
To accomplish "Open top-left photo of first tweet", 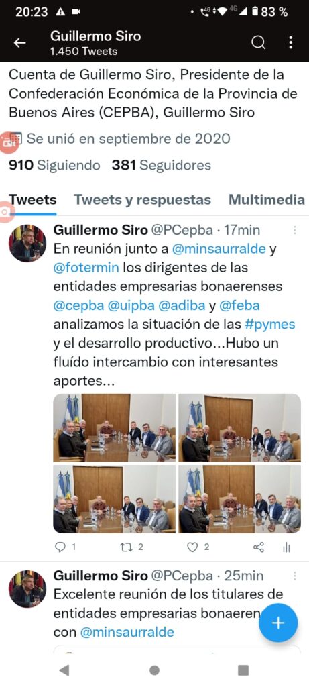I will click(114, 427).
